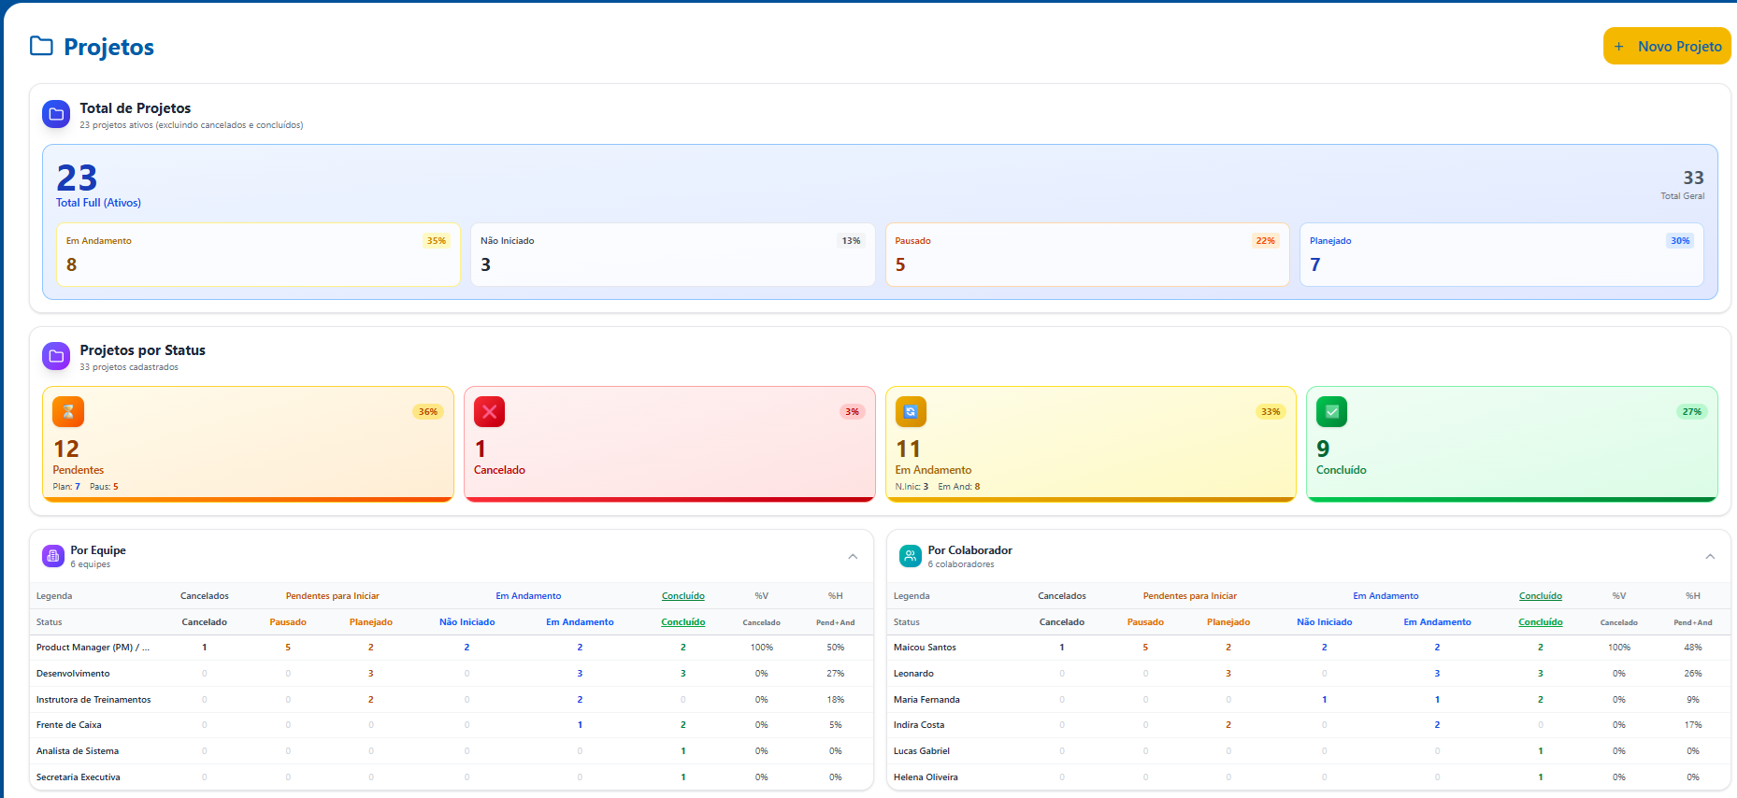Viewport: 1737px width, 798px height.
Task: Click the Maicou Santos collaborator row
Action: click(x=925, y=648)
